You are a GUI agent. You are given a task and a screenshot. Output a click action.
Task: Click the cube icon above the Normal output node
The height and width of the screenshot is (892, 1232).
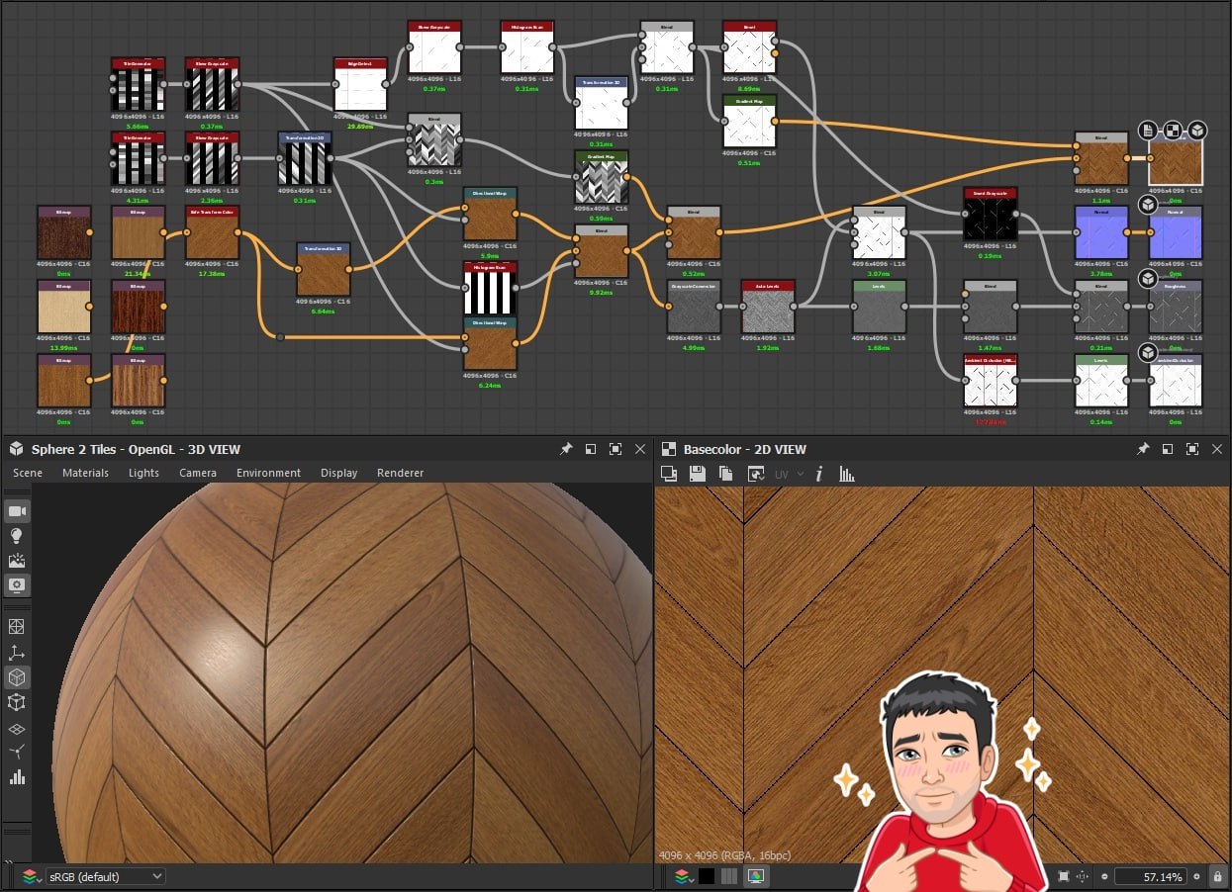pos(1148,205)
